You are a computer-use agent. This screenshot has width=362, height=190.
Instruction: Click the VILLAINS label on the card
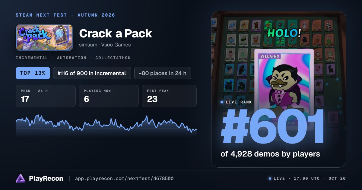(269, 56)
